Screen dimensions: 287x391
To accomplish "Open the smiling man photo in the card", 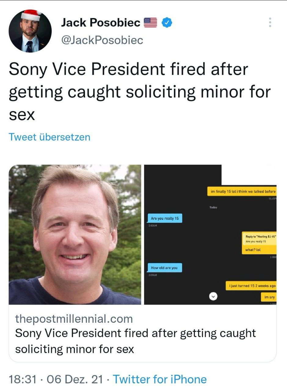I will tap(75, 234).
